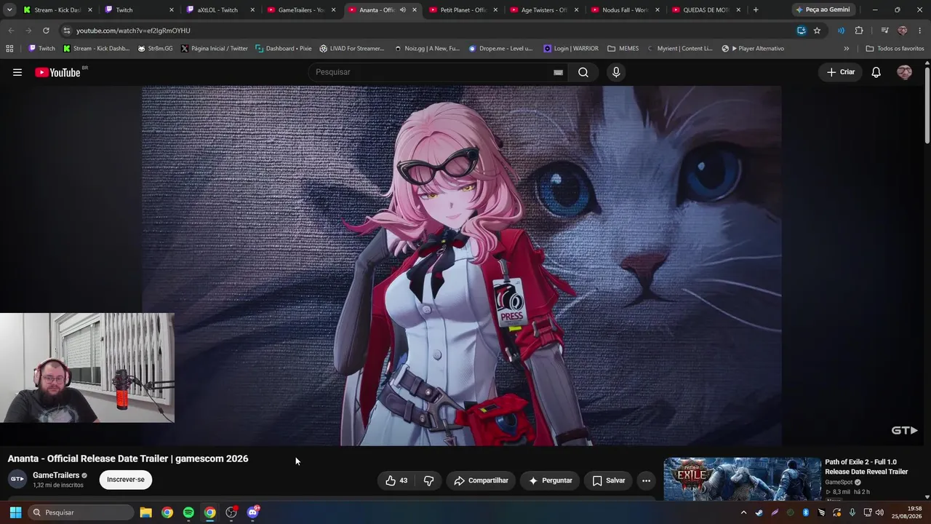Click the Chrome address bar URL
The height and width of the screenshot is (524, 931).
click(x=133, y=31)
